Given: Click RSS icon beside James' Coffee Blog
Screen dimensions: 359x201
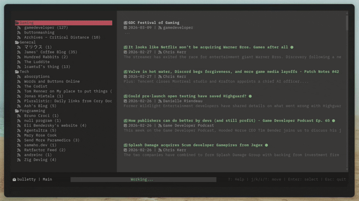Looking at the screenshot, I should [x=19, y=52].
